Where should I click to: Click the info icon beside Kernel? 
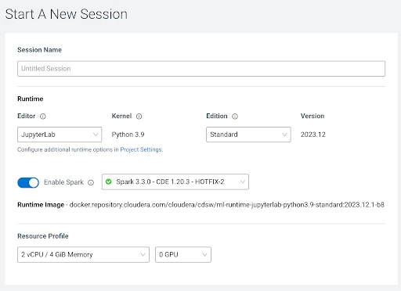click(139, 117)
